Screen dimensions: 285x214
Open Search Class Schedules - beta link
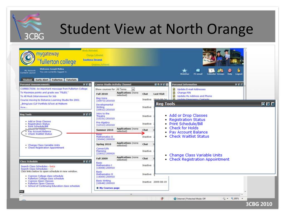(x=38, y=166)
